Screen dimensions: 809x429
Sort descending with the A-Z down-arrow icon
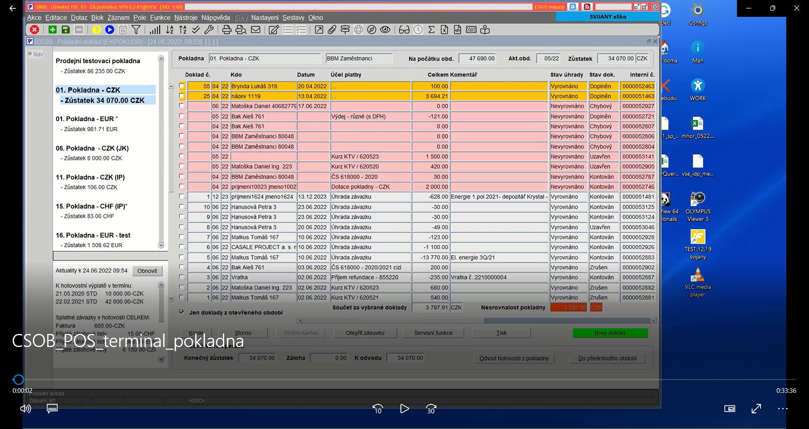pyautogui.click(x=169, y=29)
